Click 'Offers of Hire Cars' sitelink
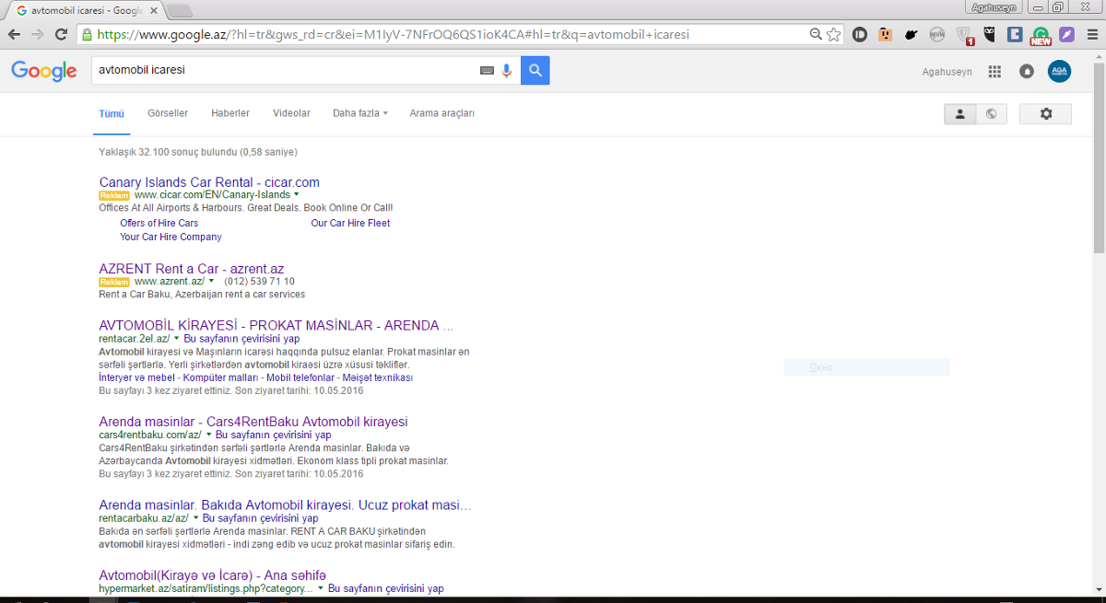Viewport: 1106px width, 603px height. point(159,223)
